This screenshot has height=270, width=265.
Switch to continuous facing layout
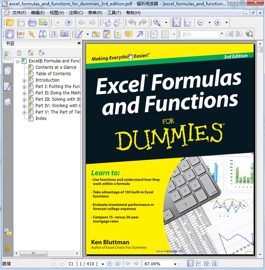207,264
